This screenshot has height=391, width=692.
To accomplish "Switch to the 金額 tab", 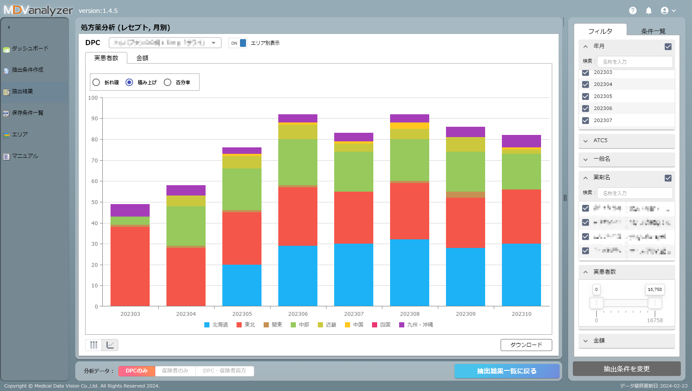I will point(142,58).
